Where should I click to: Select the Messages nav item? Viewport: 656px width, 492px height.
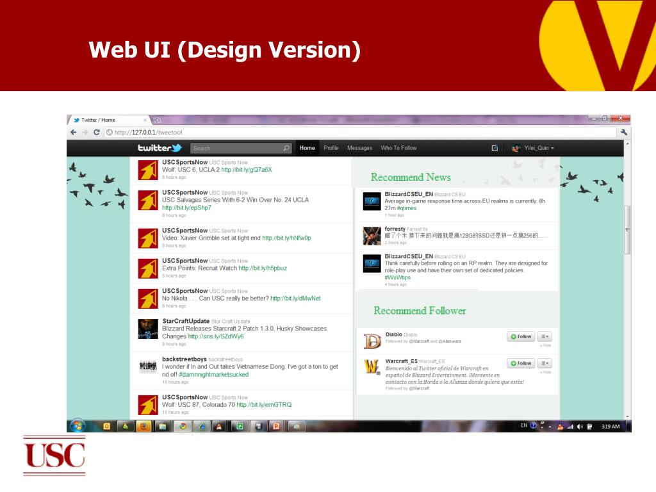(x=359, y=148)
